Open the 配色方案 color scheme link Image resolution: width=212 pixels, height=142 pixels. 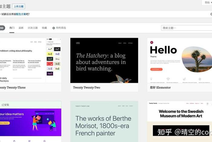[x=21, y=14]
